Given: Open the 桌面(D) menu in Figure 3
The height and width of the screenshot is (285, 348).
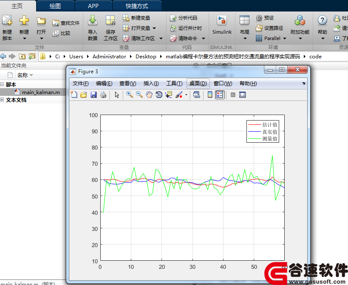Looking at the screenshot, I should click(198, 83).
